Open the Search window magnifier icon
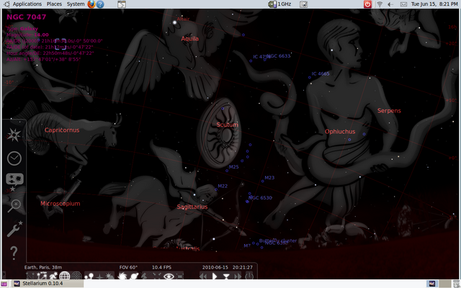The width and height of the screenshot is (461, 288). [14, 205]
